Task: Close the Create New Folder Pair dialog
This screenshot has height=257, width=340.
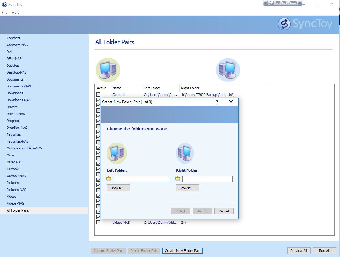Action: coord(231,102)
